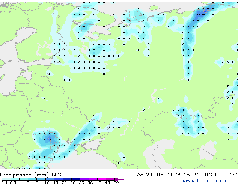
Task: Click the 'Precipitation [mm] GFS' title text
Action: 30,175
